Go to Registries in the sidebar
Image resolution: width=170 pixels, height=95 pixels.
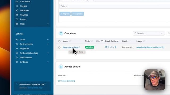[x=24, y=49]
